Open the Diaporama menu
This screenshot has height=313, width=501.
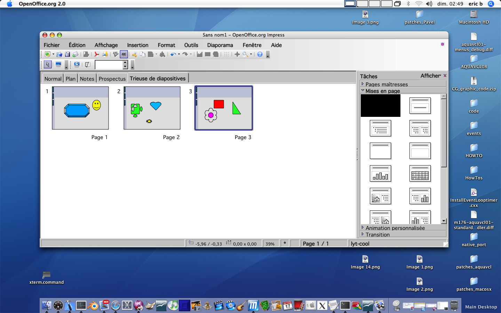pyautogui.click(x=220, y=45)
